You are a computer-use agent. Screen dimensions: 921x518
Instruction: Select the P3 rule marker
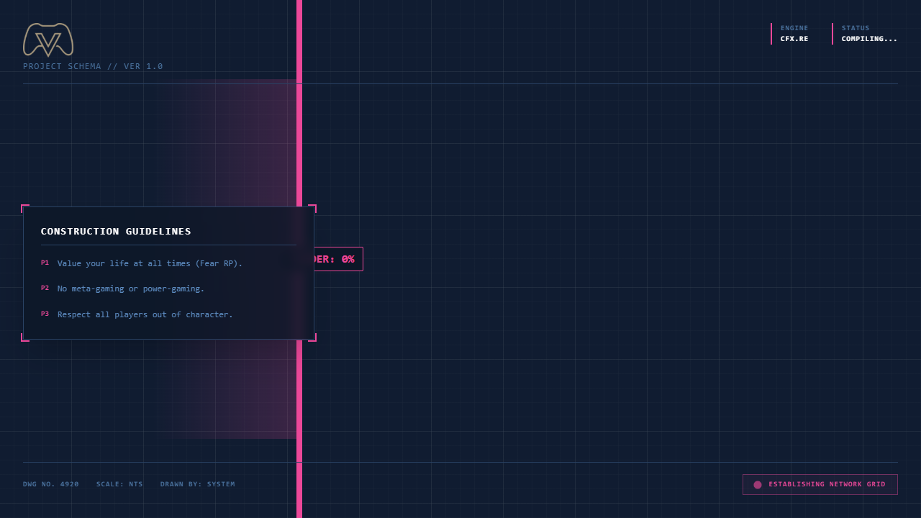[45, 314]
